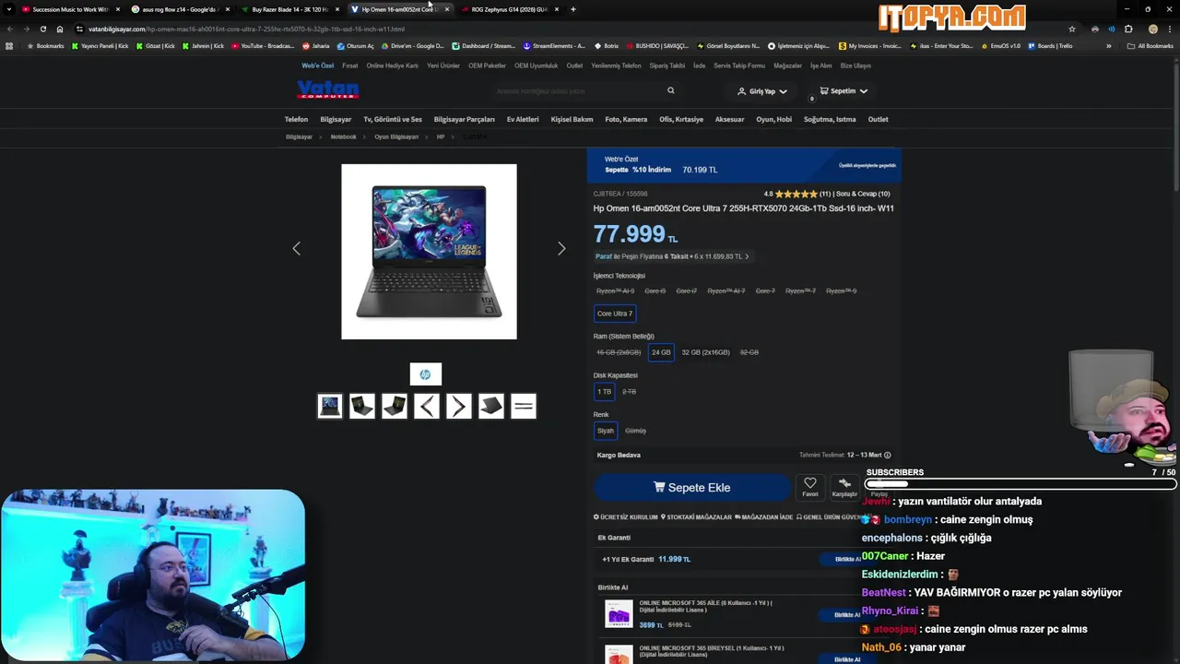Select the Core Ultra 7 processor option
Image resolution: width=1180 pixels, height=664 pixels.
pos(615,314)
